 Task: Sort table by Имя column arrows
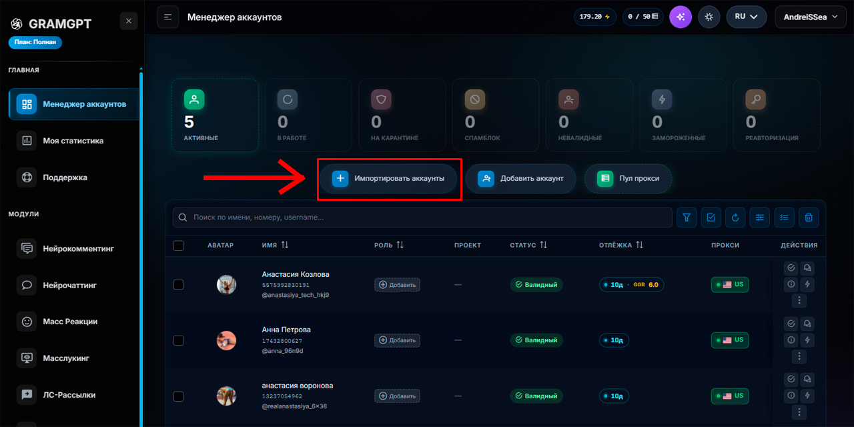[285, 246]
